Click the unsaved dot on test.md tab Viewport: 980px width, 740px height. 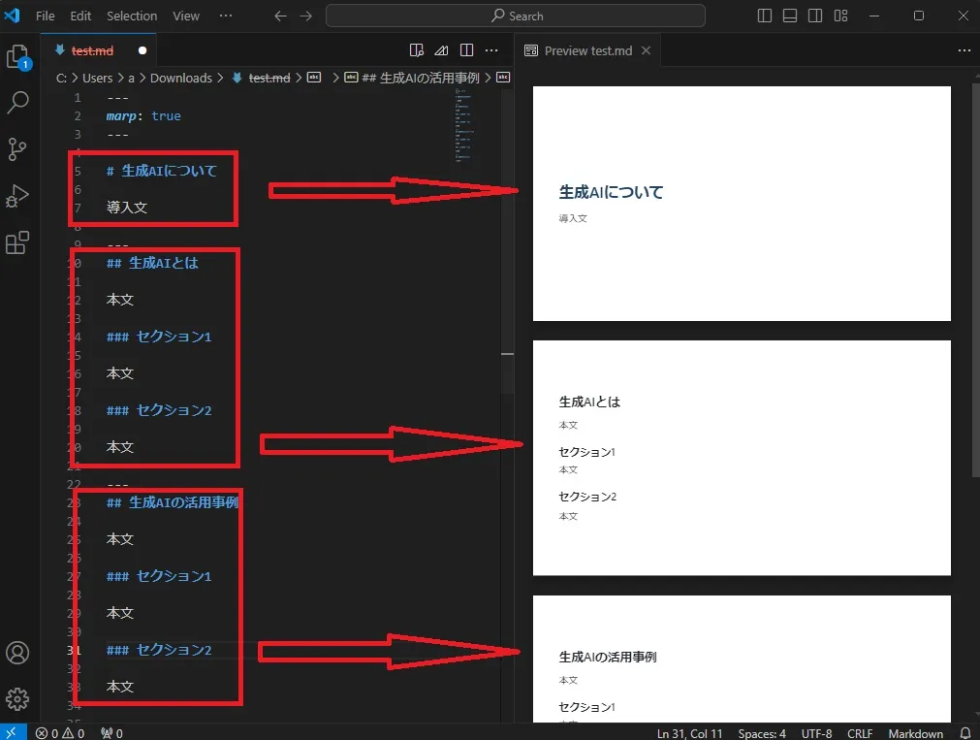pyautogui.click(x=142, y=50)
